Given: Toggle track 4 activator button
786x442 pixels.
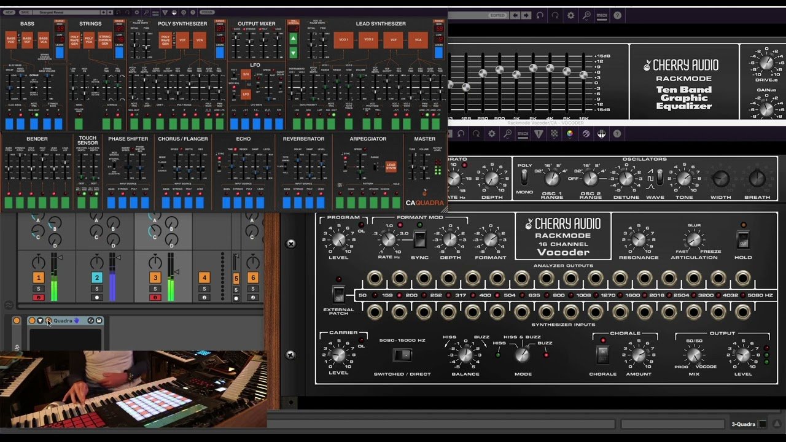Looking at the screenshot, I should click(204, 277).
